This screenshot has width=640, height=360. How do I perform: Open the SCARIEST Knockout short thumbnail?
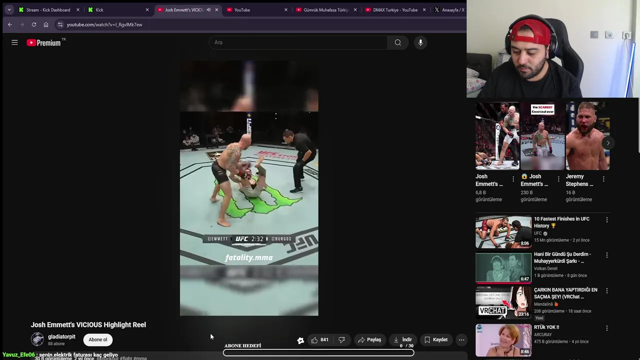click(x=542, y=136)
